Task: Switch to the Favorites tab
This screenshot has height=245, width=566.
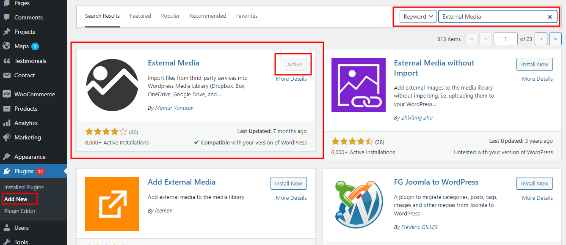Action: click(247, 16)
